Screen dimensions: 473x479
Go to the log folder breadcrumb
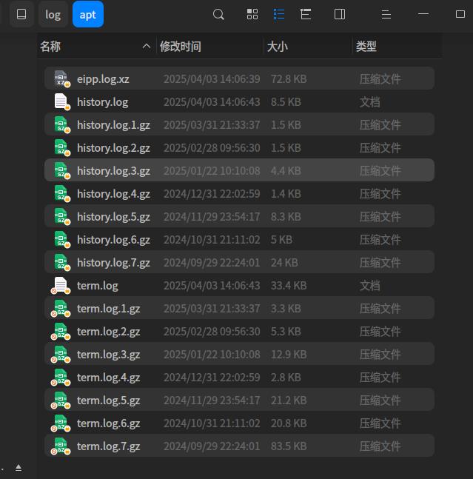(x=53, y=15)
